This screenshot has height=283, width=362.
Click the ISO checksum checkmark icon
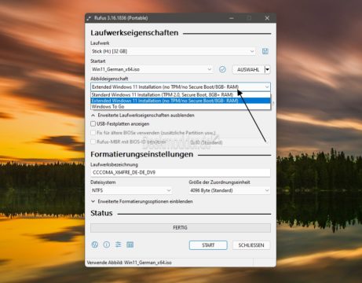[222, 69]
